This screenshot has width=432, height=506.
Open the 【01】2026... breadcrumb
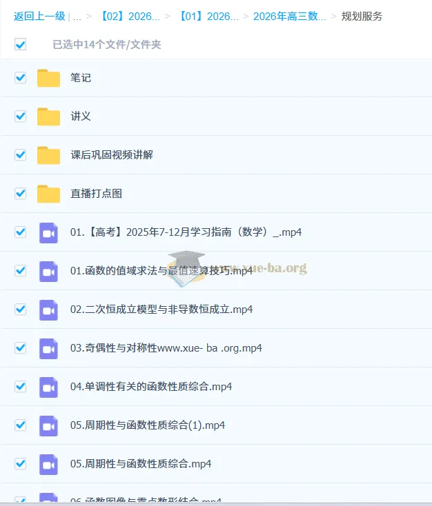coord(208,16)
